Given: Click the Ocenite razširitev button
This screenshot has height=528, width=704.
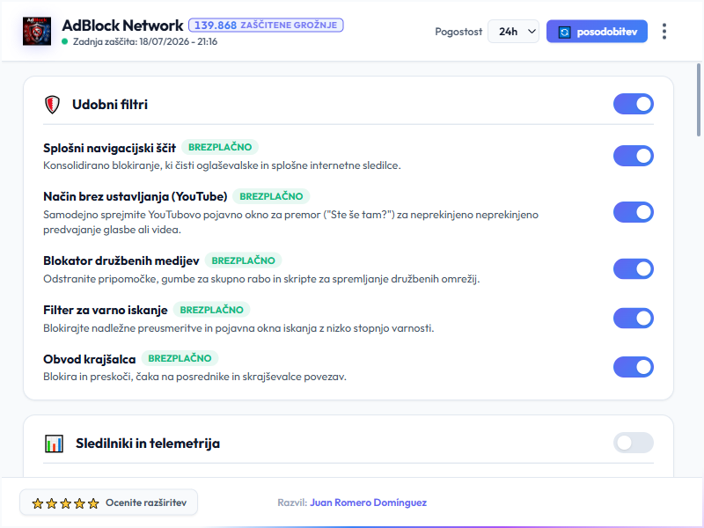Looking at the screenshot, I should [108, 502].
